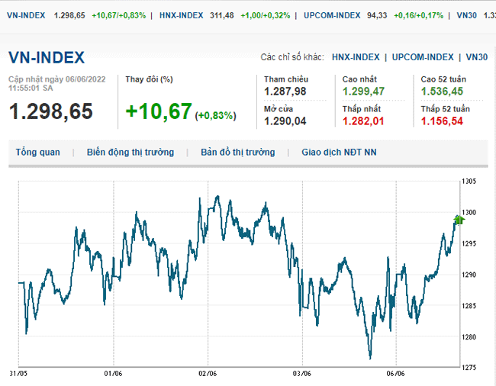Select the 31/05 date label on chart axis
The image size is (496, 386).
pyautogui.click(x=18, y=373)
